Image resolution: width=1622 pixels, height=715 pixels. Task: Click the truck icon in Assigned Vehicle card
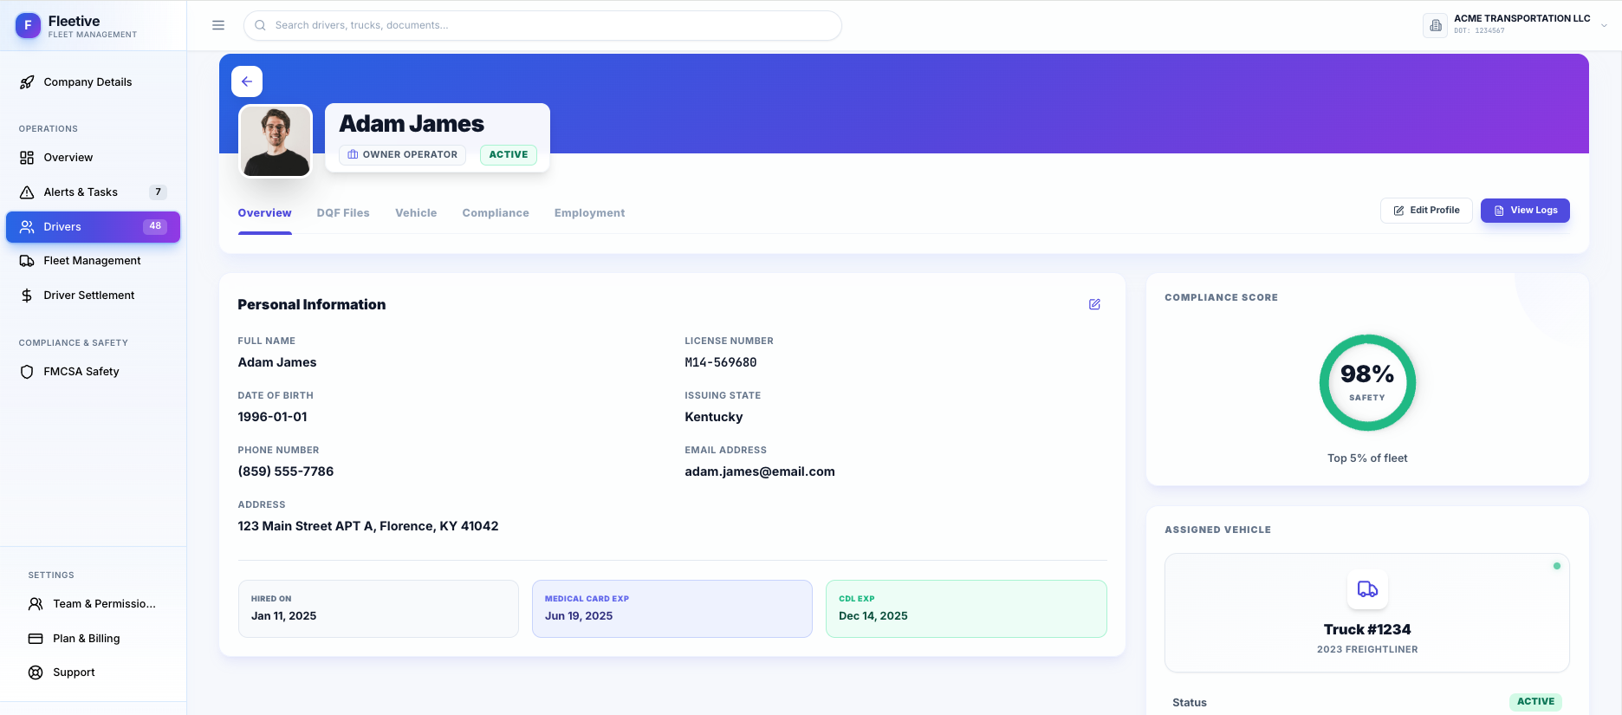(1367, 589)
